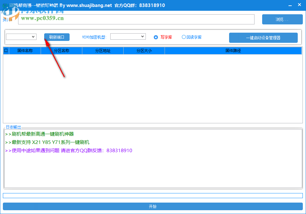Image resolution: width=306 pixels, height=214 pixels.
Task: Tick the select-all checkbox in table header
Action: pos(6,51)
